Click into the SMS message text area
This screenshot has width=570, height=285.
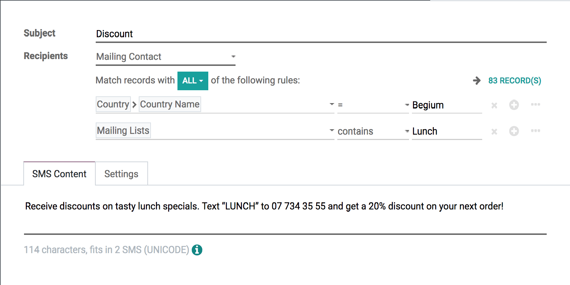285,213
